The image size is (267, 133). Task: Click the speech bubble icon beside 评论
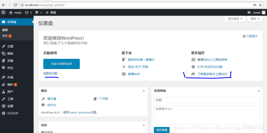click(x=4, y=68)
